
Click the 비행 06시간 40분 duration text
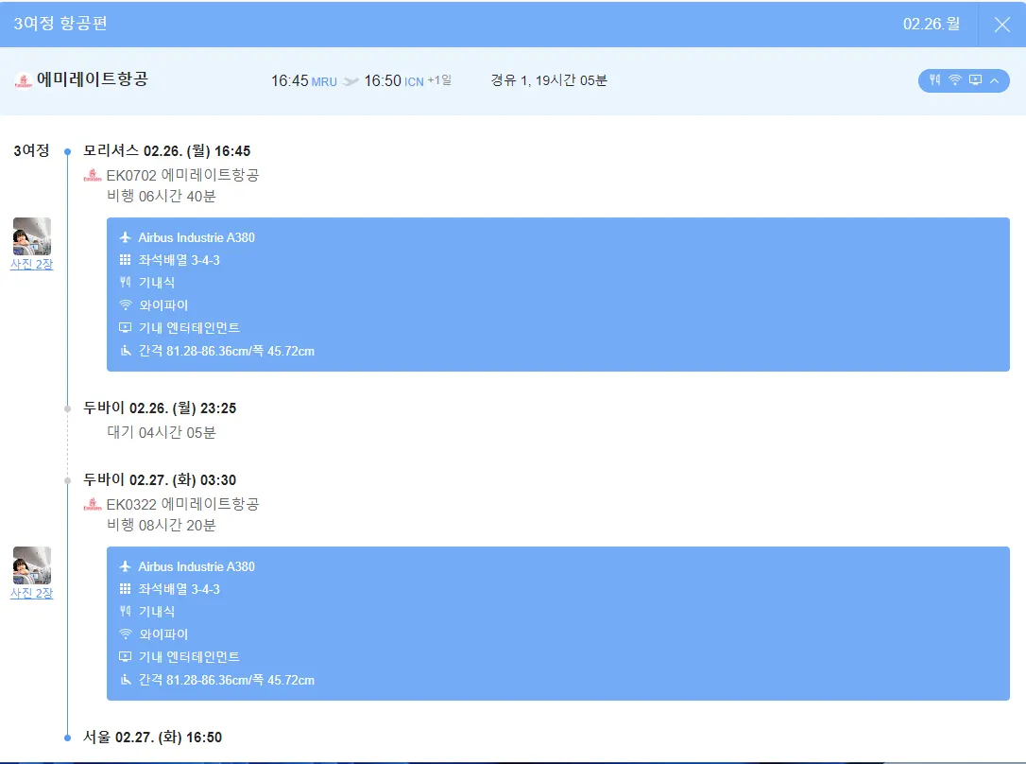pos(161,197)
